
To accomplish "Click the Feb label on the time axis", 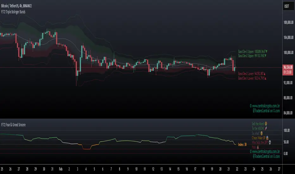I will pyautogui.click(x=56, y=169).
